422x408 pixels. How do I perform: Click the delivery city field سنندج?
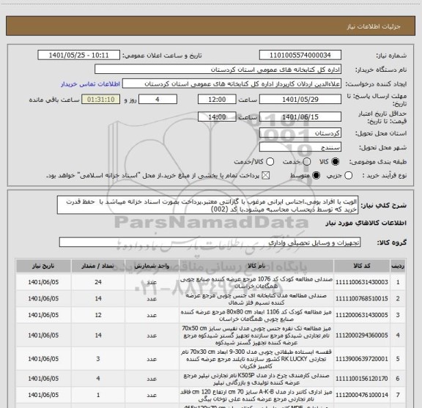[300, 147]
